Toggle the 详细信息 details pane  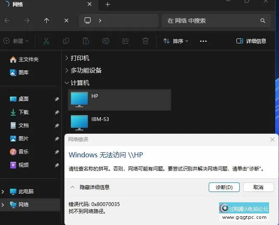click(251, 41)
